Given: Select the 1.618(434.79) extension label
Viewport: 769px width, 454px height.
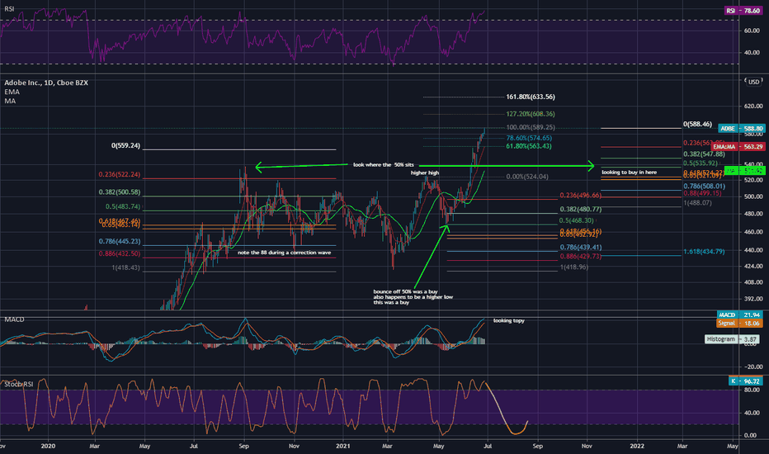Looking at the screenshot, I should (x=704, y=252).
